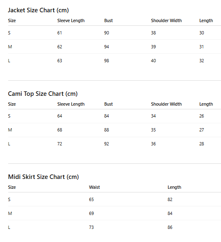Click the Jacket Size Chart heading

(38, 10)
